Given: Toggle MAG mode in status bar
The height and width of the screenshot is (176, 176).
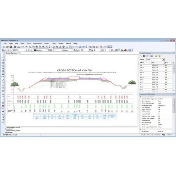Looking at the screenshot, I should [x=169, y=135].
